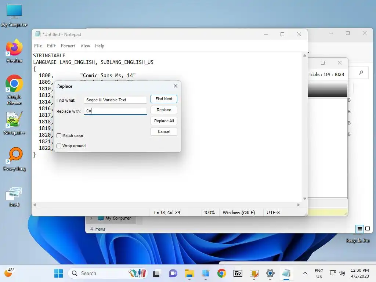Click the Ln 13, Col 24 status entry

coord(167,213)
